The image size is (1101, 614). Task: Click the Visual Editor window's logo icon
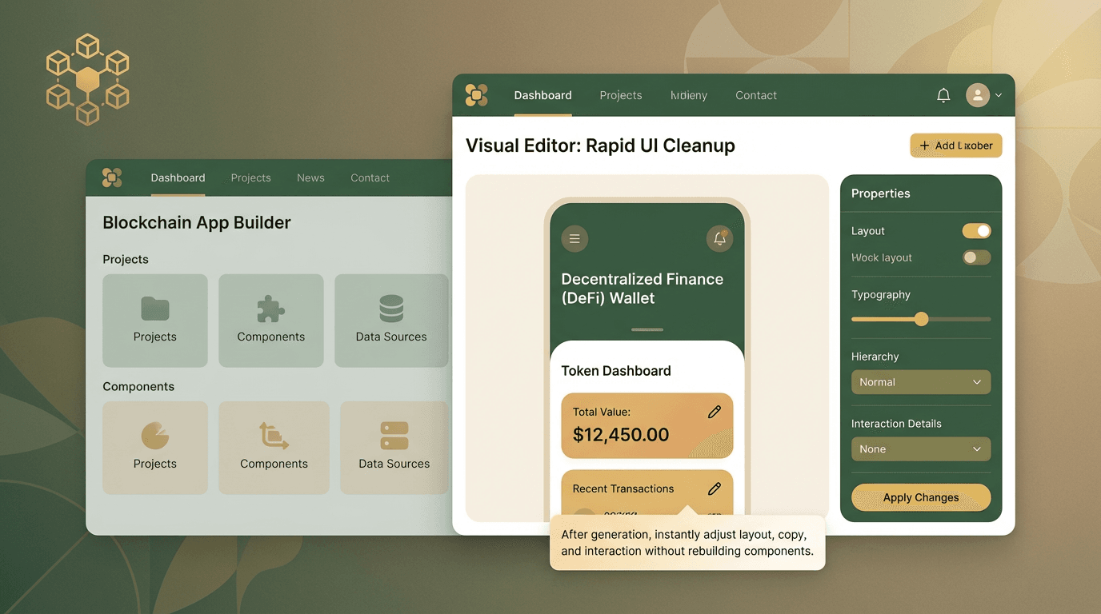(477, 95)
